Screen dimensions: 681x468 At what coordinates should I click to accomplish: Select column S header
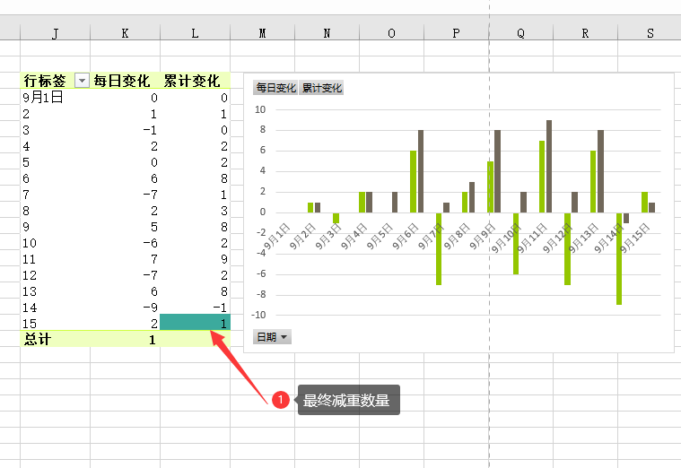click(x=650, y=33)
